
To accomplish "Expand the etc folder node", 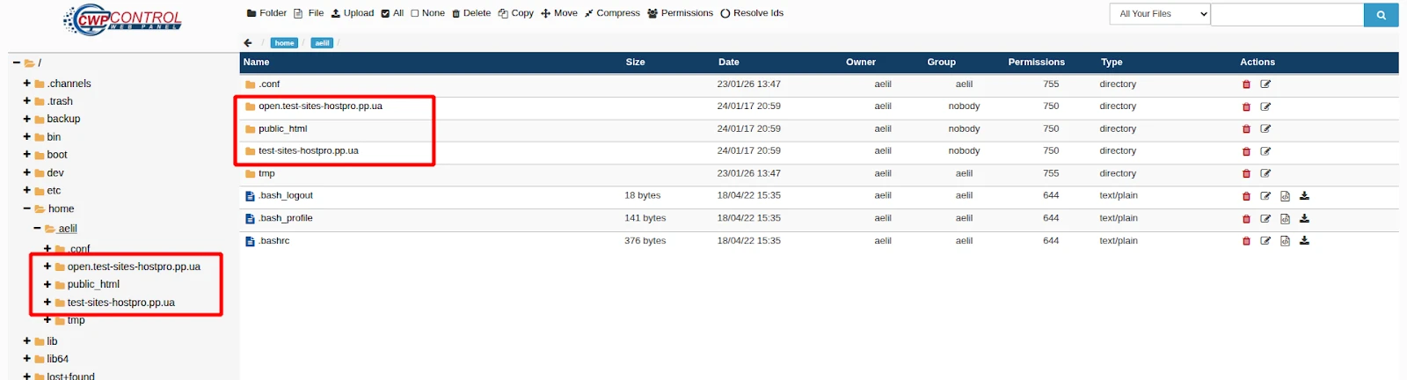I will point(26,190).
